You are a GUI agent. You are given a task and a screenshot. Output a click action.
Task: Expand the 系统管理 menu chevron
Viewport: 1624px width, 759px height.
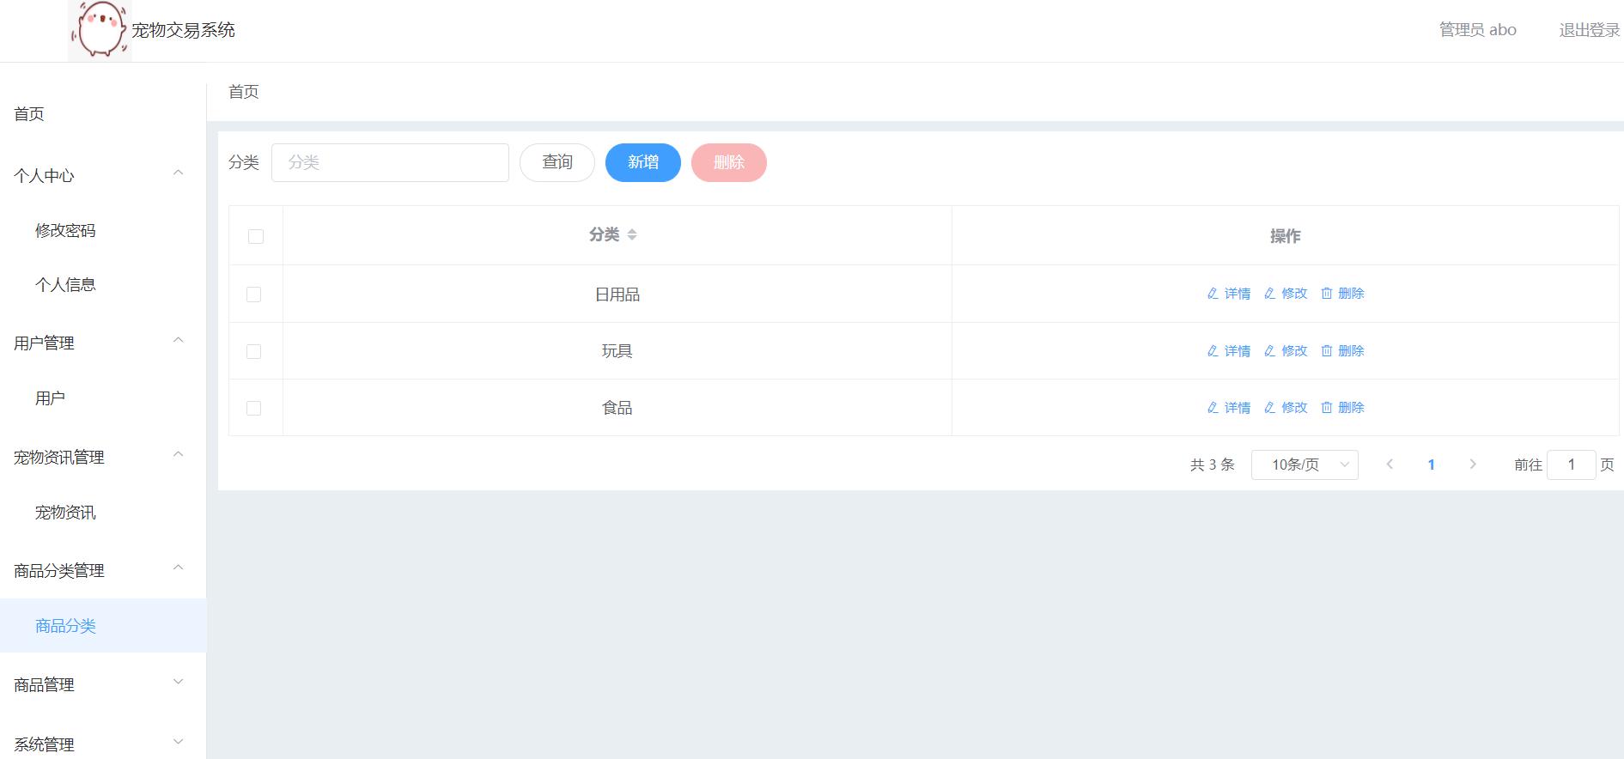[x=179, y=742]
